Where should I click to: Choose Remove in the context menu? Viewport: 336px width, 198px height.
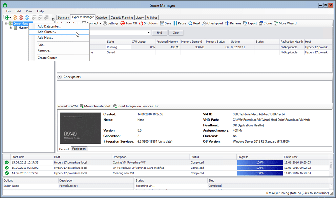pyautogui.click(x=59, y=51)
